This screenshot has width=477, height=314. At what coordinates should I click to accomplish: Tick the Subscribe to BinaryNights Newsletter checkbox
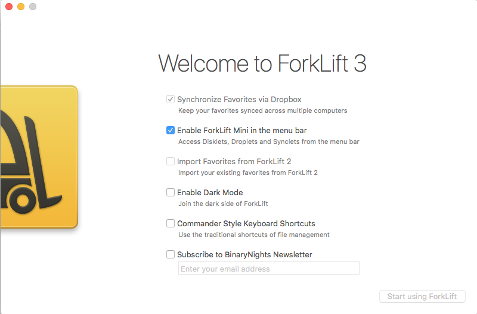pyautogui.click(x=171, y=254)
